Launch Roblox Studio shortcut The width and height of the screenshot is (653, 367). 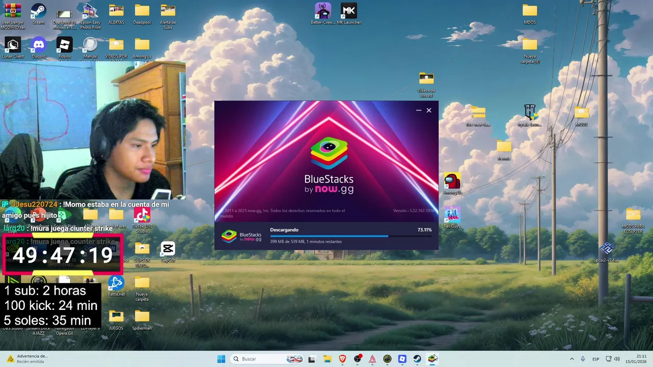coord(64,48)
